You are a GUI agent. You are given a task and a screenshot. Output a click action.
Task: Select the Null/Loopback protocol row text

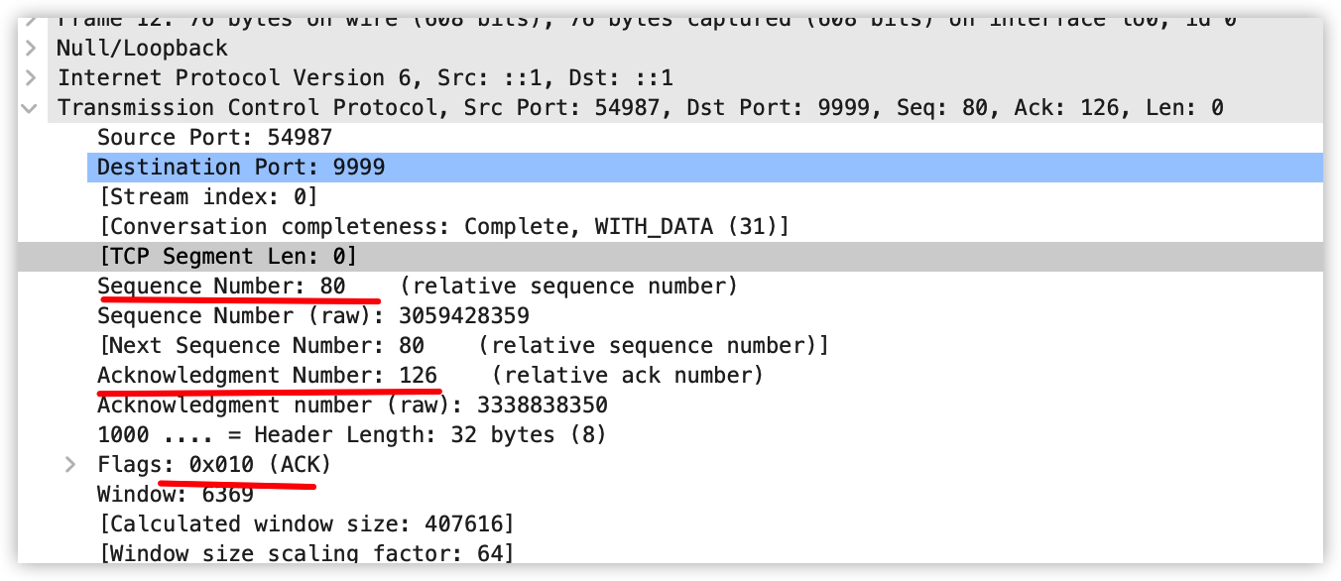coord(142,48)
